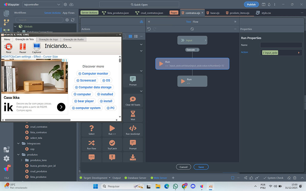
Task: Click the Quick Open search bar
Action: tap(139, 4)
